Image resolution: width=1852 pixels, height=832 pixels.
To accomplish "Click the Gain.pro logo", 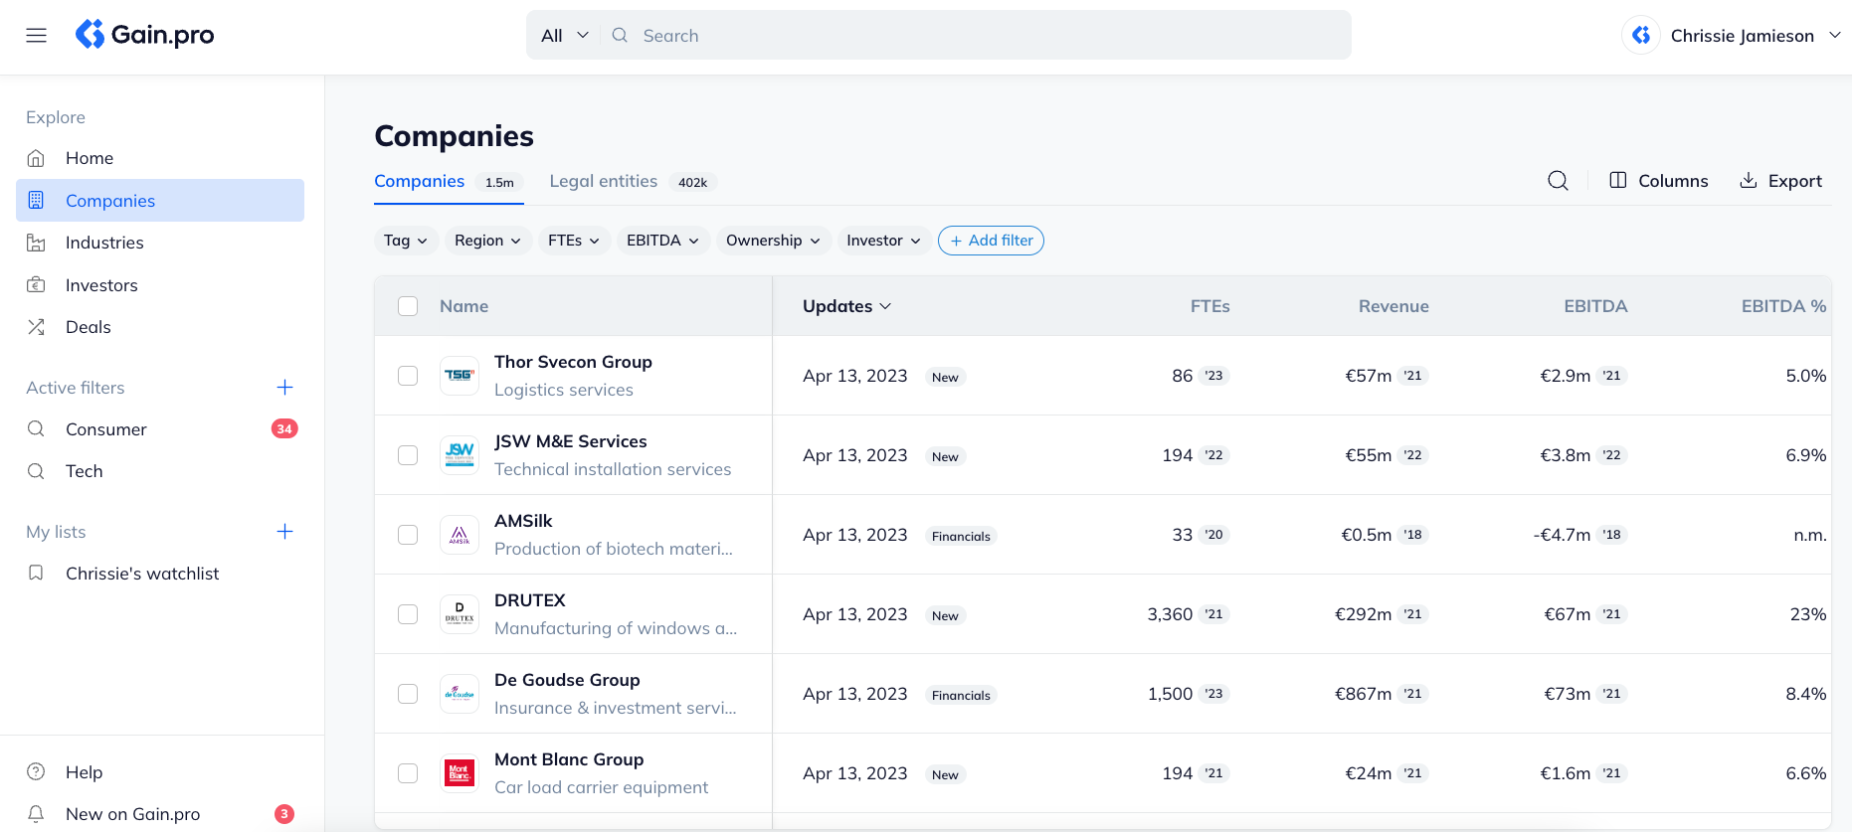I will (145, 35).
